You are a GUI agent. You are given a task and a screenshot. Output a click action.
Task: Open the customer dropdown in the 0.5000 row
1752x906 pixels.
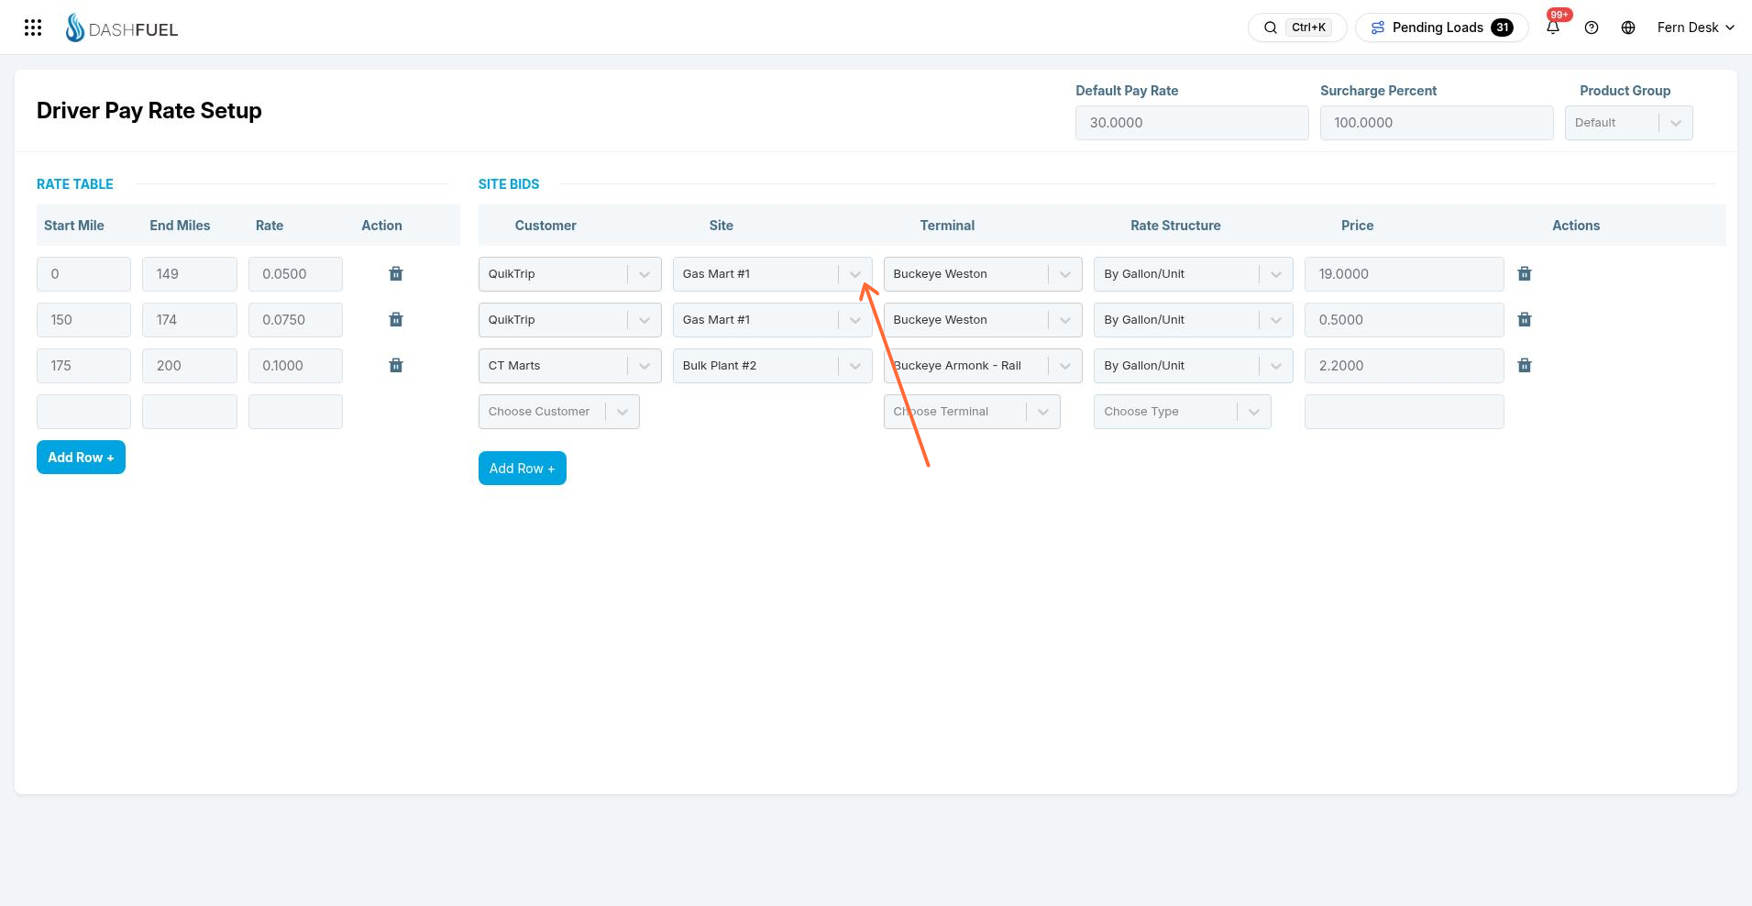[x=569, y=320]
